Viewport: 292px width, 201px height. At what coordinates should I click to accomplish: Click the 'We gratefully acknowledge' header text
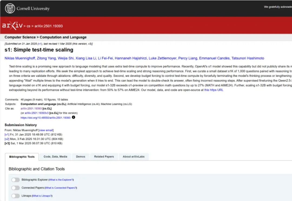tap(278, 7)
